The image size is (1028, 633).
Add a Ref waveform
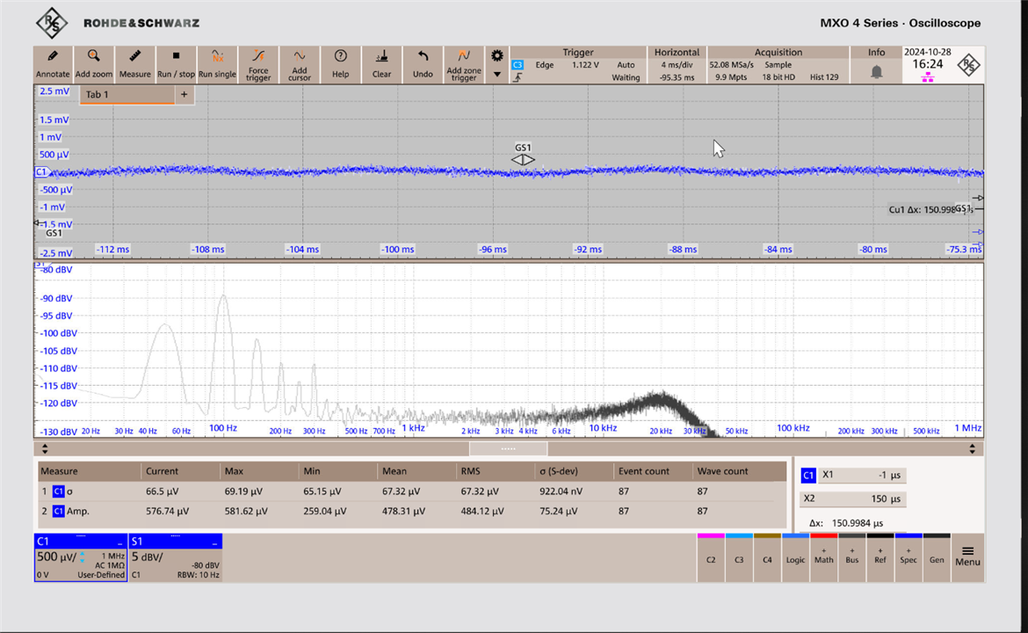point(880,557)
